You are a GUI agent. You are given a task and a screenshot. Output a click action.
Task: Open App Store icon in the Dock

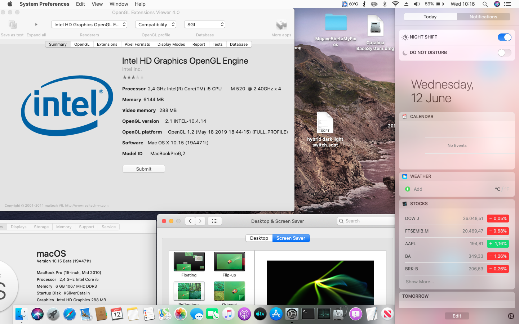click(276, 314)
